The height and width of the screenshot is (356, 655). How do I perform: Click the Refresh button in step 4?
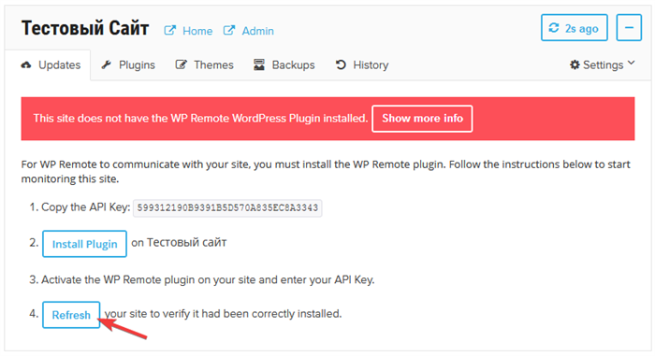71,315
